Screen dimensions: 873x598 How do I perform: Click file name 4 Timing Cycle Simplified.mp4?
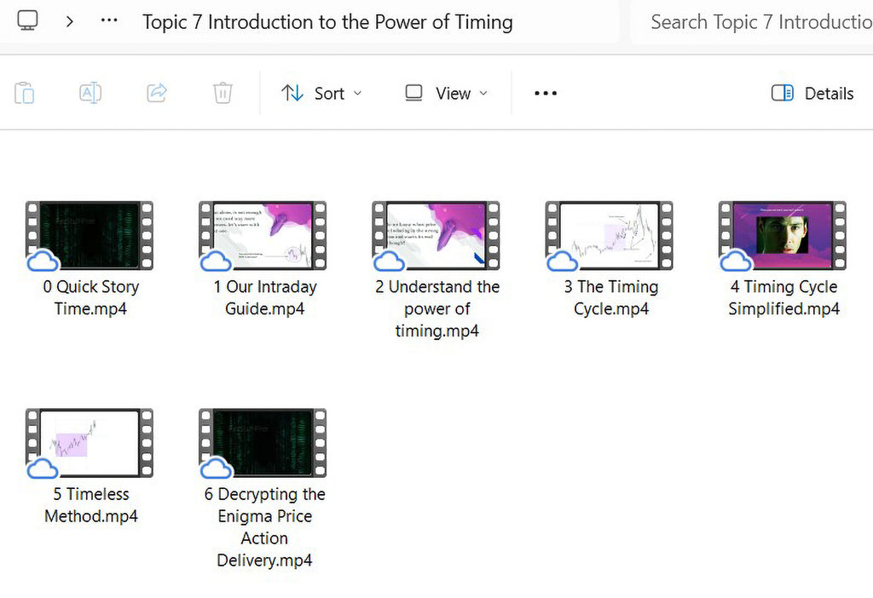[x=784, y=297]
